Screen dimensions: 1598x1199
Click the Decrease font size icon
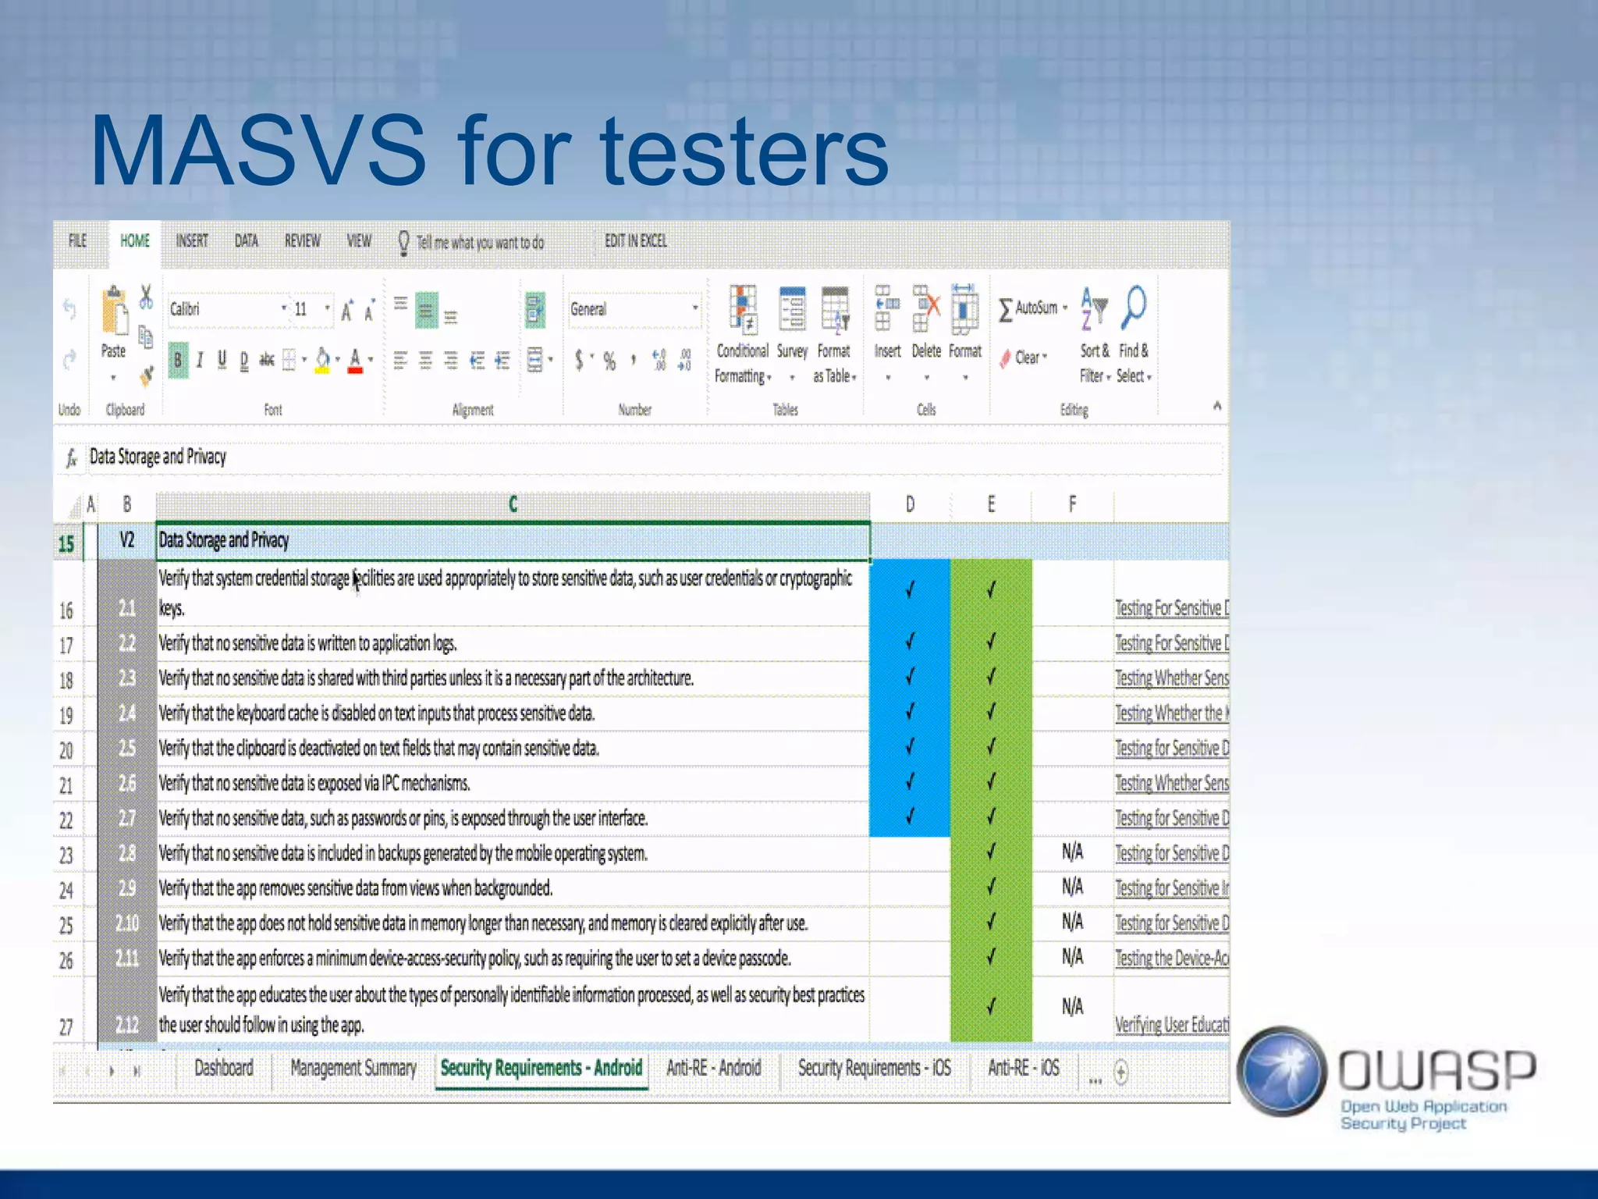click(x=370, y=310)
